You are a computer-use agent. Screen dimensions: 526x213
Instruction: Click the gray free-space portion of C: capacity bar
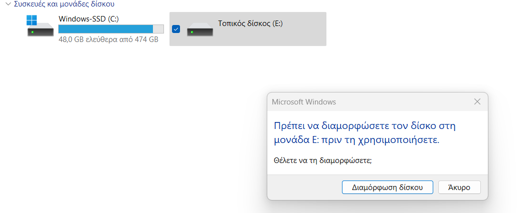tap(158, 29)
